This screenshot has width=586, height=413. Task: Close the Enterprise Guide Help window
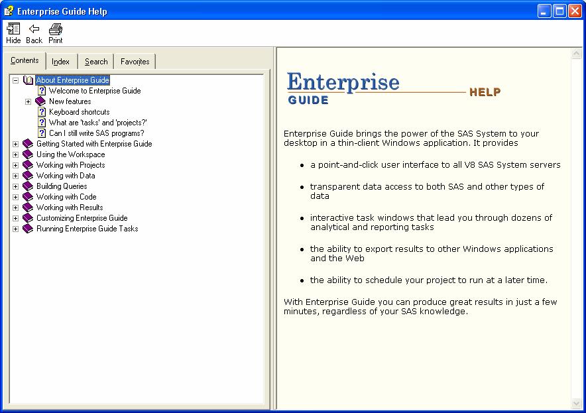(x=575, y=11)
